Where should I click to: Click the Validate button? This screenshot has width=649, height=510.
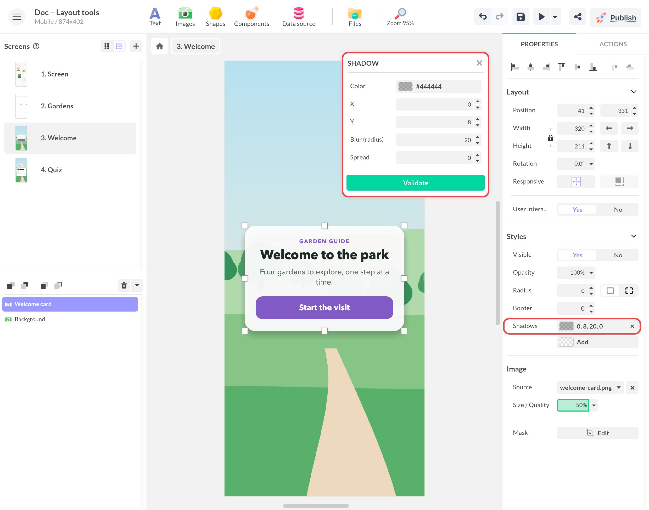point(415,183)
